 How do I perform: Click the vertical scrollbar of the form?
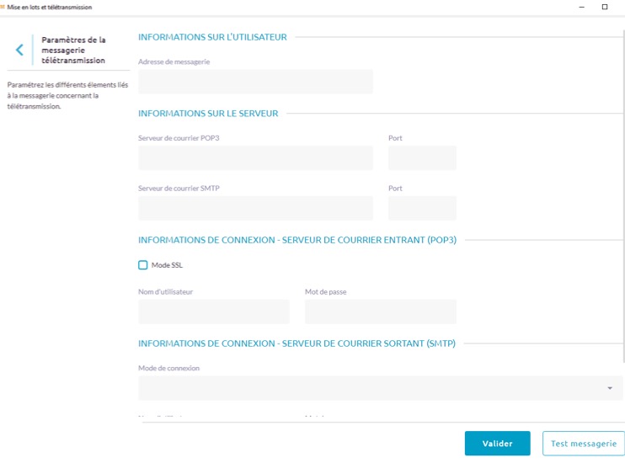click(623, 195)
